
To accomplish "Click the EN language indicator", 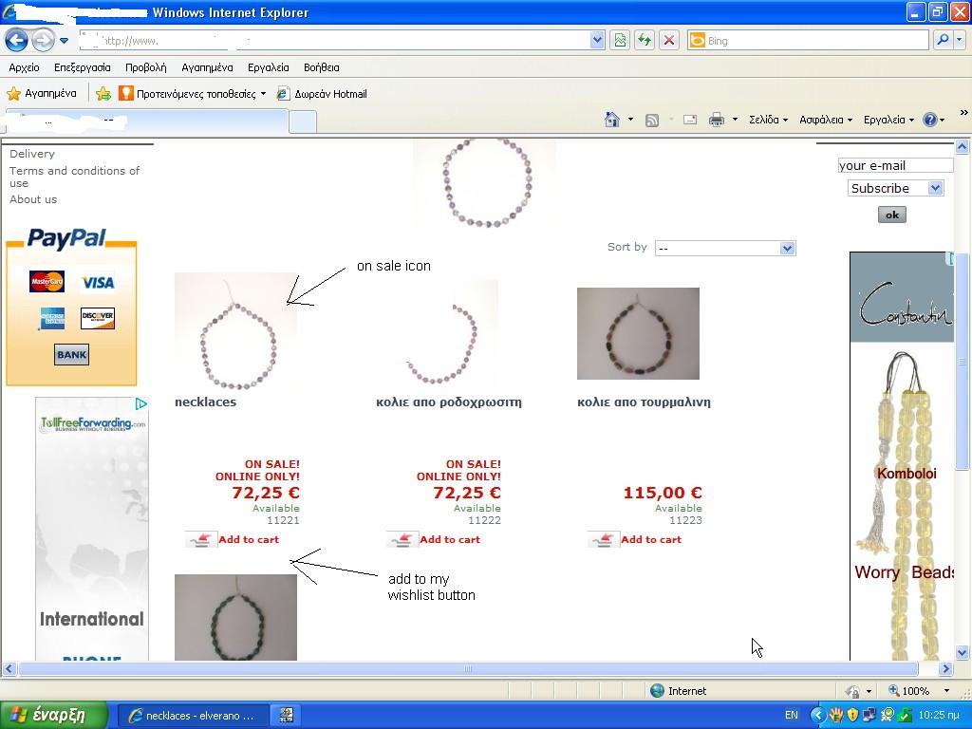I will click(791, 715).
